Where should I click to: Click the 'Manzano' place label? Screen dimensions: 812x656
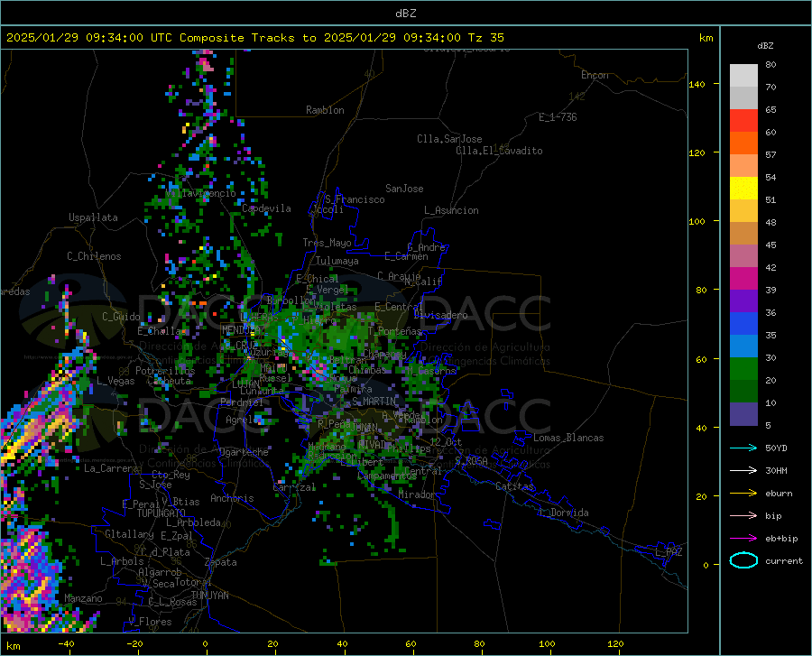[x=83, y=598]
